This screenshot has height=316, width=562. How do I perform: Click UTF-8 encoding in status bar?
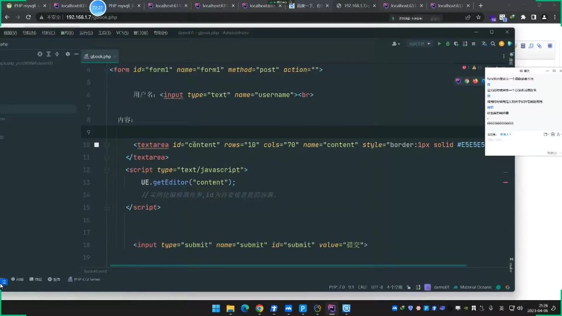tap(376, 287)
